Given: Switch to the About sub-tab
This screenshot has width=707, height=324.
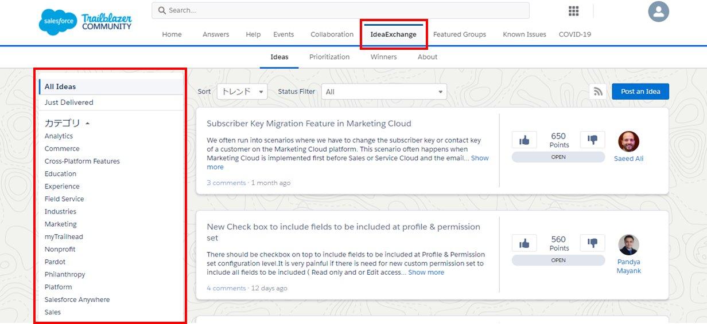Looking at the screenshot, I should tap(428, 57).
